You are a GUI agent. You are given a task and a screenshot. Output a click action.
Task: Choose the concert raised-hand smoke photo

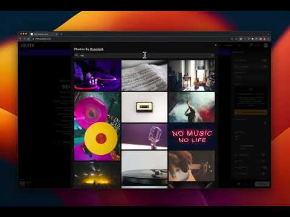click(192, 107)
